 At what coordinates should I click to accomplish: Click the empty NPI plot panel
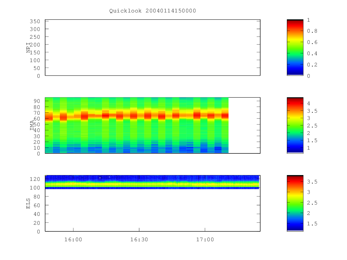pos(153,48)
